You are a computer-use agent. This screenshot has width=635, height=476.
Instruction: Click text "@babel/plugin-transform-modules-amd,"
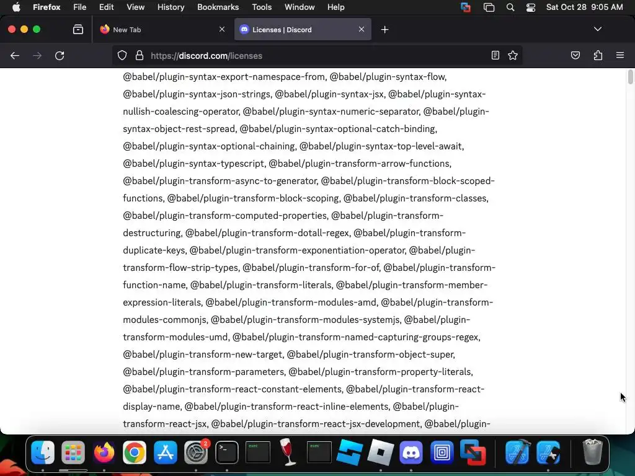(x=291, y=302)
